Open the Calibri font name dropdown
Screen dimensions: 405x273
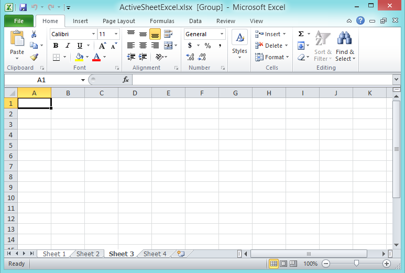[93, 34]
